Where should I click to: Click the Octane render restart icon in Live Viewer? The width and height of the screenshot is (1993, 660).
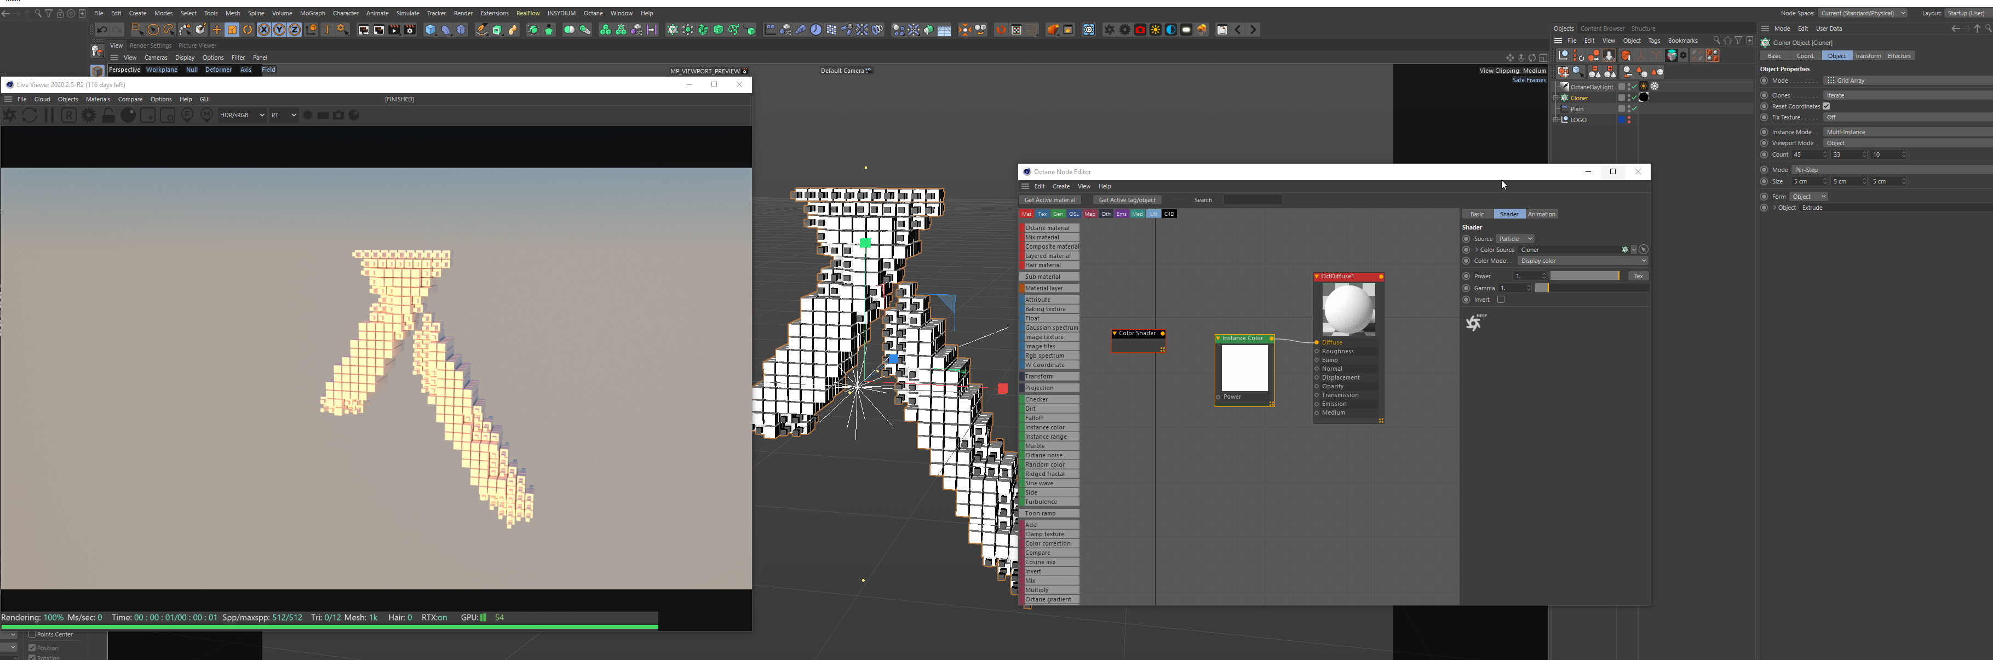coord(30,115)
